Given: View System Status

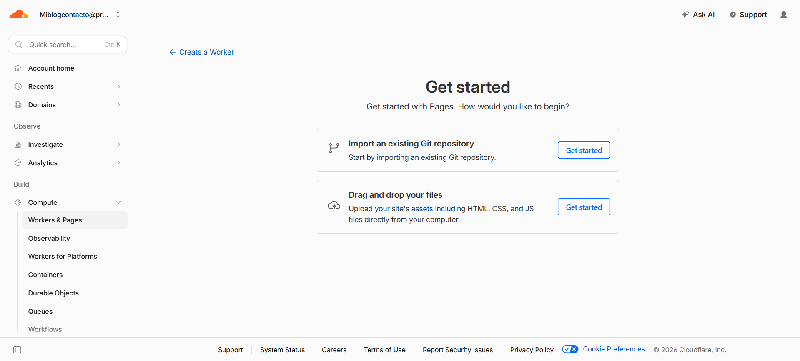Looking at the screenshot, I should point(282,350).
